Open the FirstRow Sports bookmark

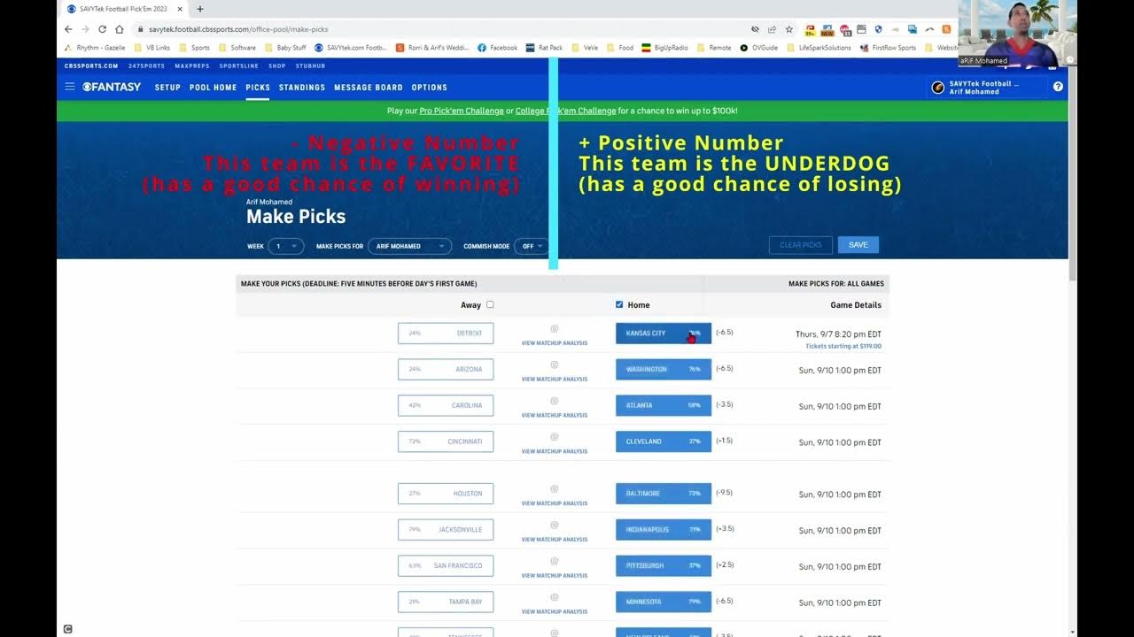pyautogui.click(x=888, y=48)
